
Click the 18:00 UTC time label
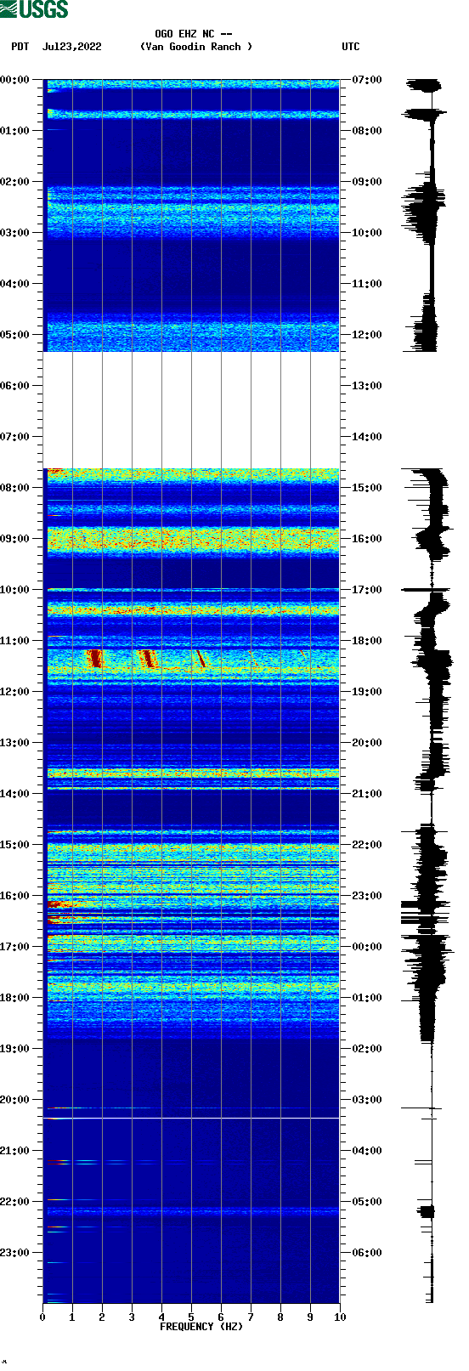tap(367, 641)
